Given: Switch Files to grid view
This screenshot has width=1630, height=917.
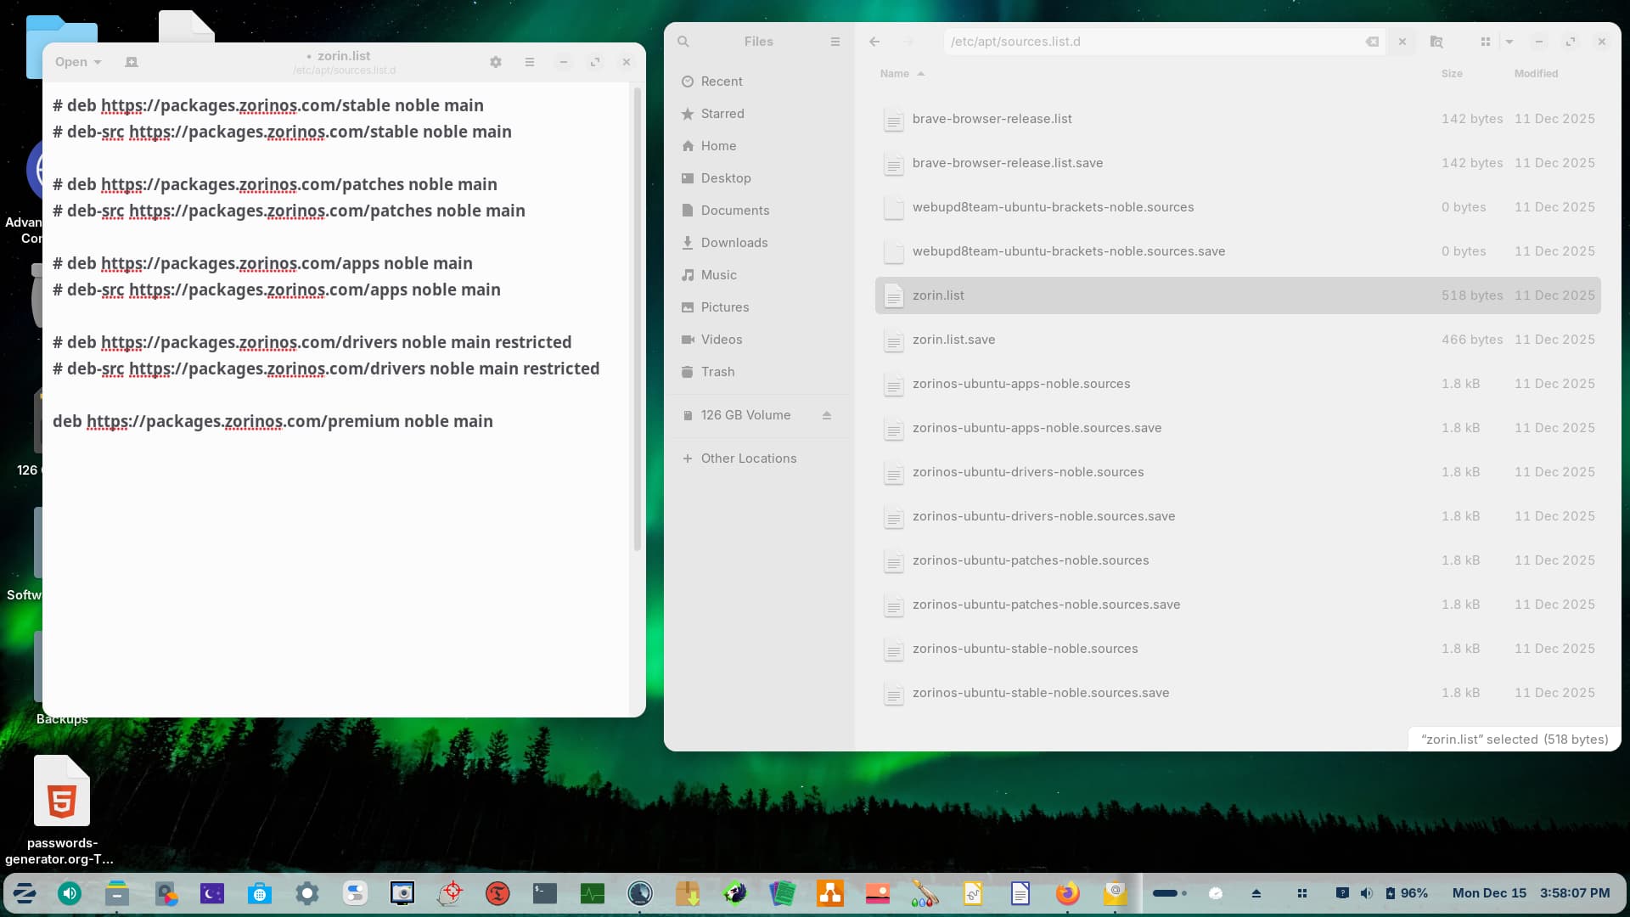Looking at the screenshot, I should [x=1486, y=42].
